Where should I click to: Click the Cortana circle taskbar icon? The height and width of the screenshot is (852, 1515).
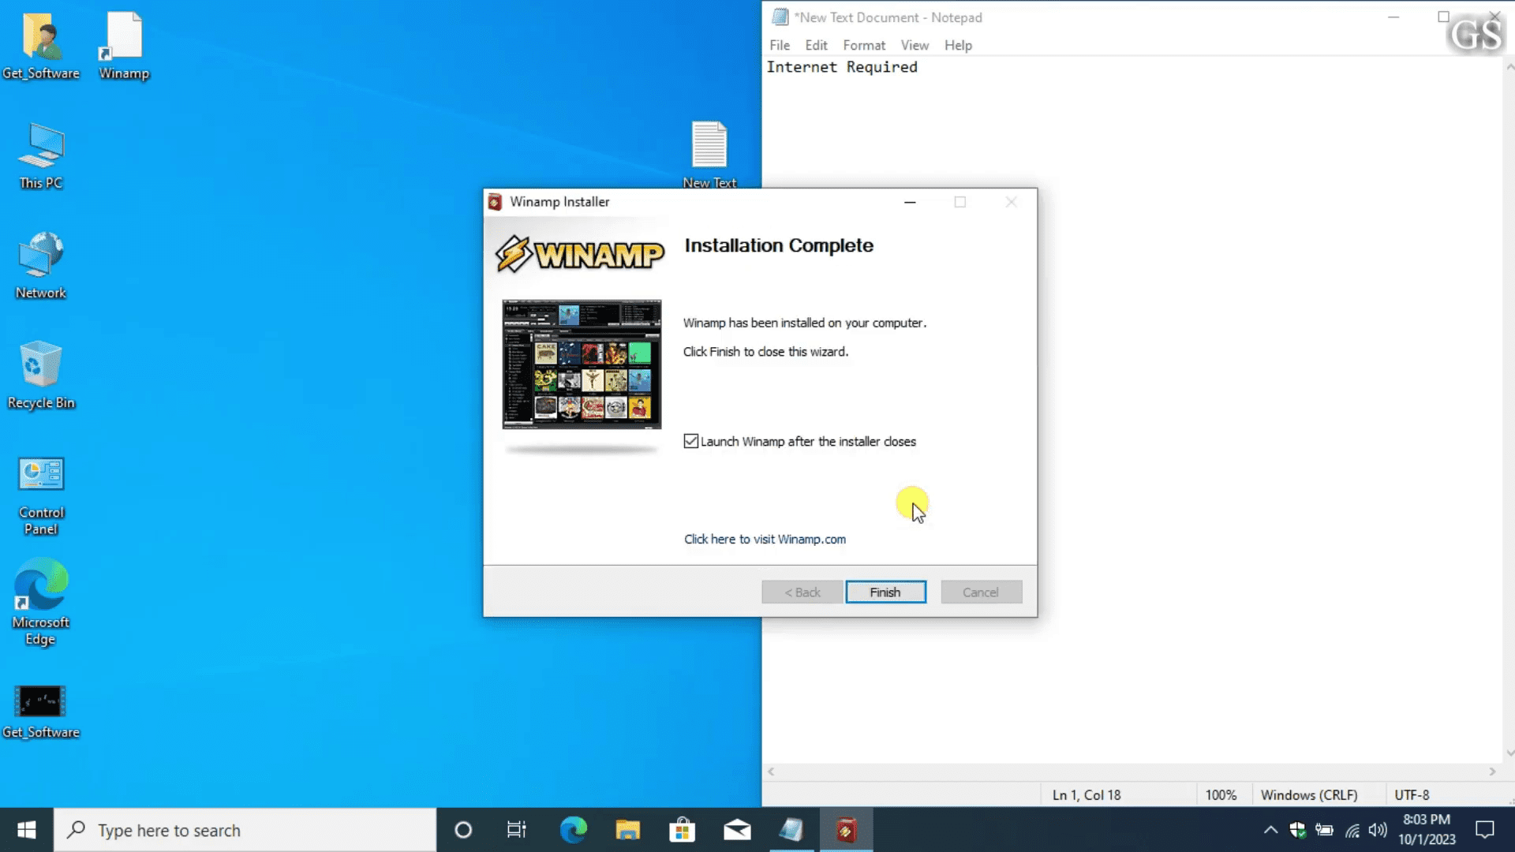pos(463,830)
